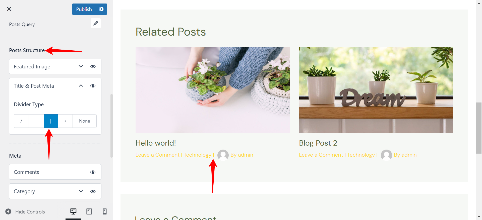Click the Publish button
This screenshot has height=220, width=482.
tap(84, 9)
